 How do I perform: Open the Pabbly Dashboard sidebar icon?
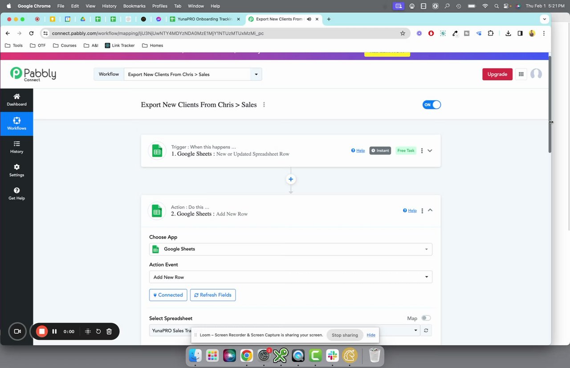[16, 100]
